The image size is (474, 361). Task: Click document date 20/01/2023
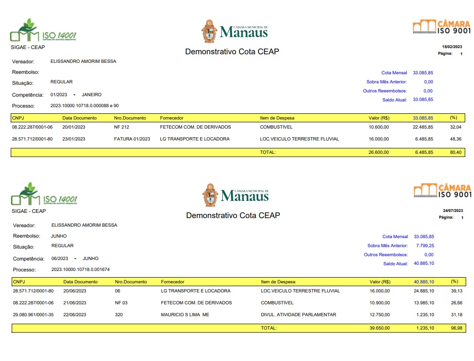click(74, 127)
